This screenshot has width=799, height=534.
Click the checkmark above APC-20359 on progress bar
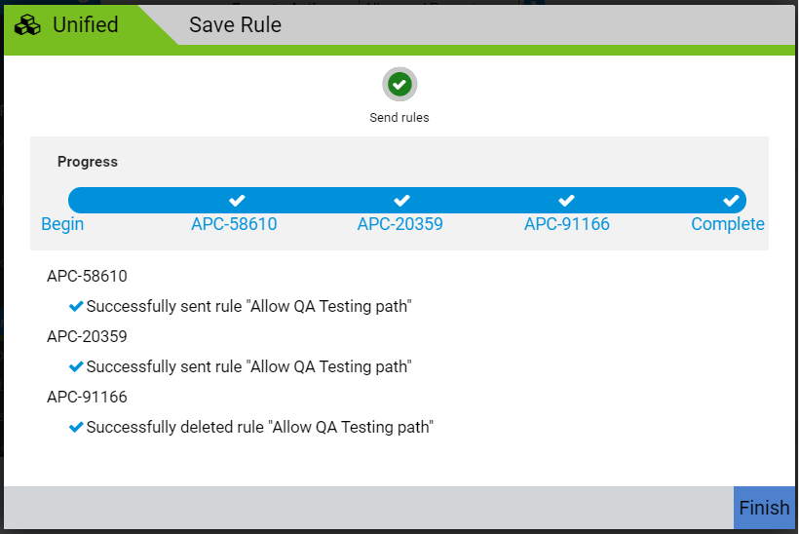401,201
